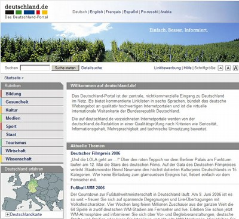
Task: Go to Startseite breadcrumb
Action: click(x=13, y=78)
